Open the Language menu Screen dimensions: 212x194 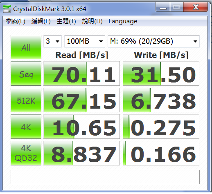[123, 21]
